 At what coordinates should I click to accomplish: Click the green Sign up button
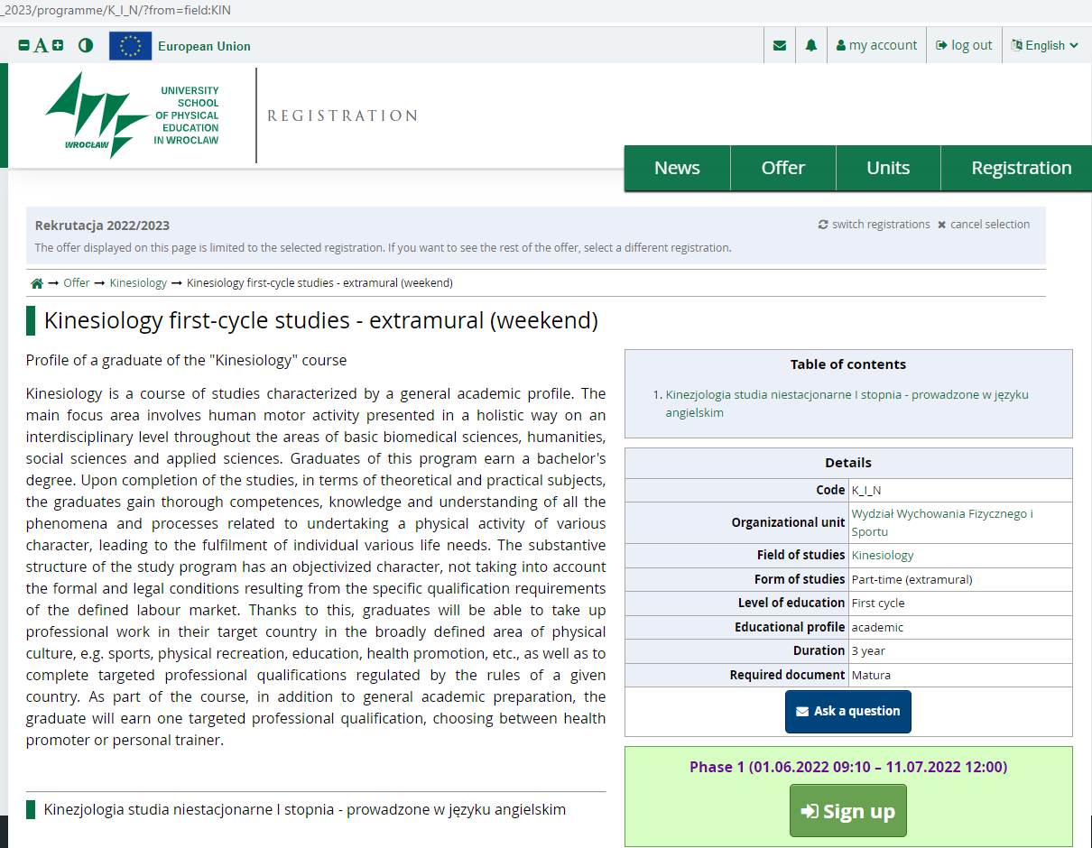pos(848,811)
